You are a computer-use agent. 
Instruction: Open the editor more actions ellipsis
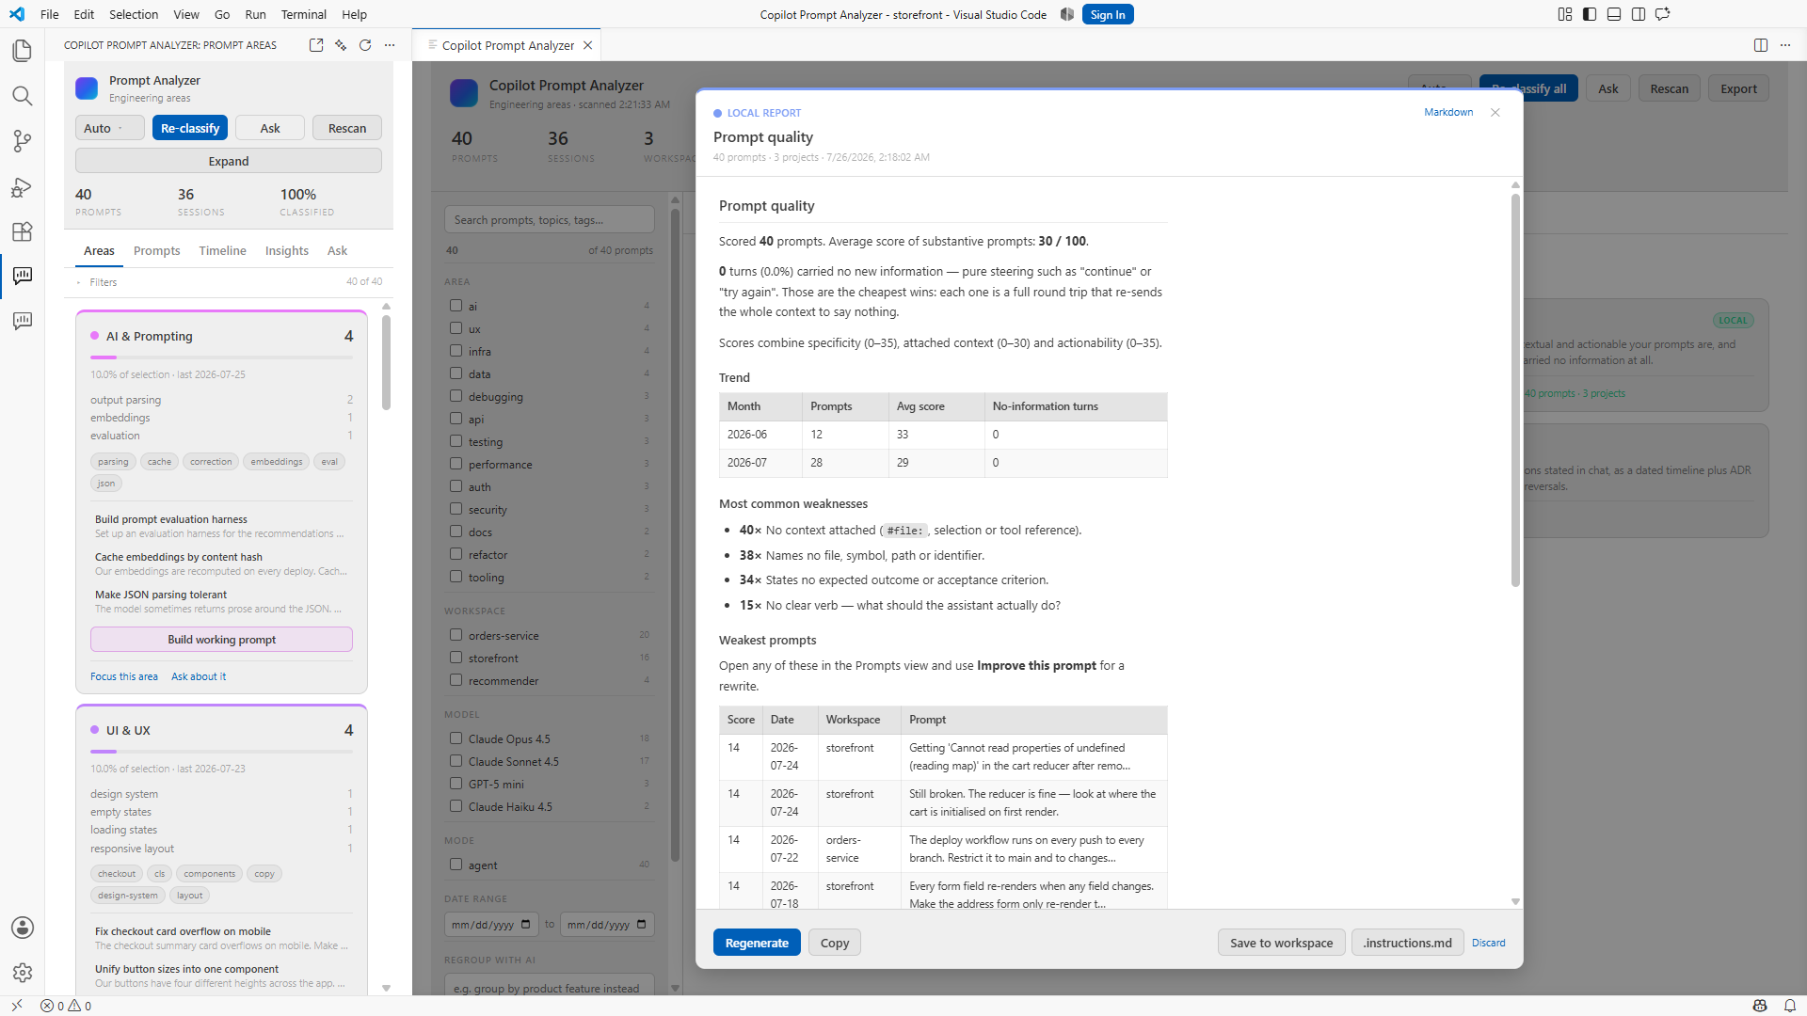tap(1785, 45)
